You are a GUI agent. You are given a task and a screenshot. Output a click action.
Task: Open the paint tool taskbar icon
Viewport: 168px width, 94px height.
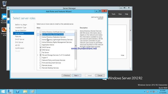33,92
